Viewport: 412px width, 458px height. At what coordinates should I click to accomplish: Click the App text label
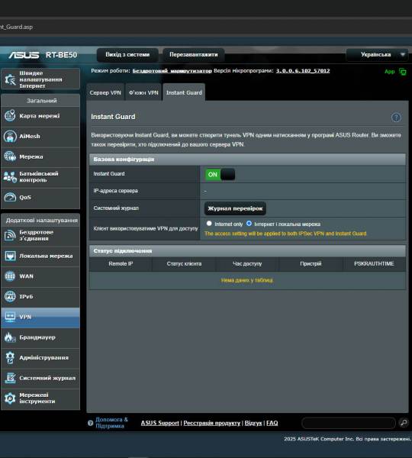390,72
